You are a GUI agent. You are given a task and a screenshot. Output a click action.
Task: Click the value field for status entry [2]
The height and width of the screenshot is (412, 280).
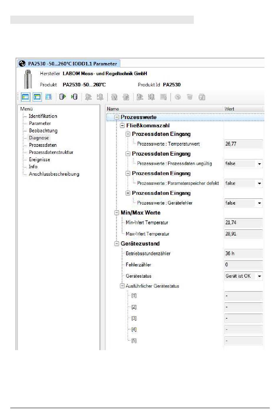coord(243,307)
